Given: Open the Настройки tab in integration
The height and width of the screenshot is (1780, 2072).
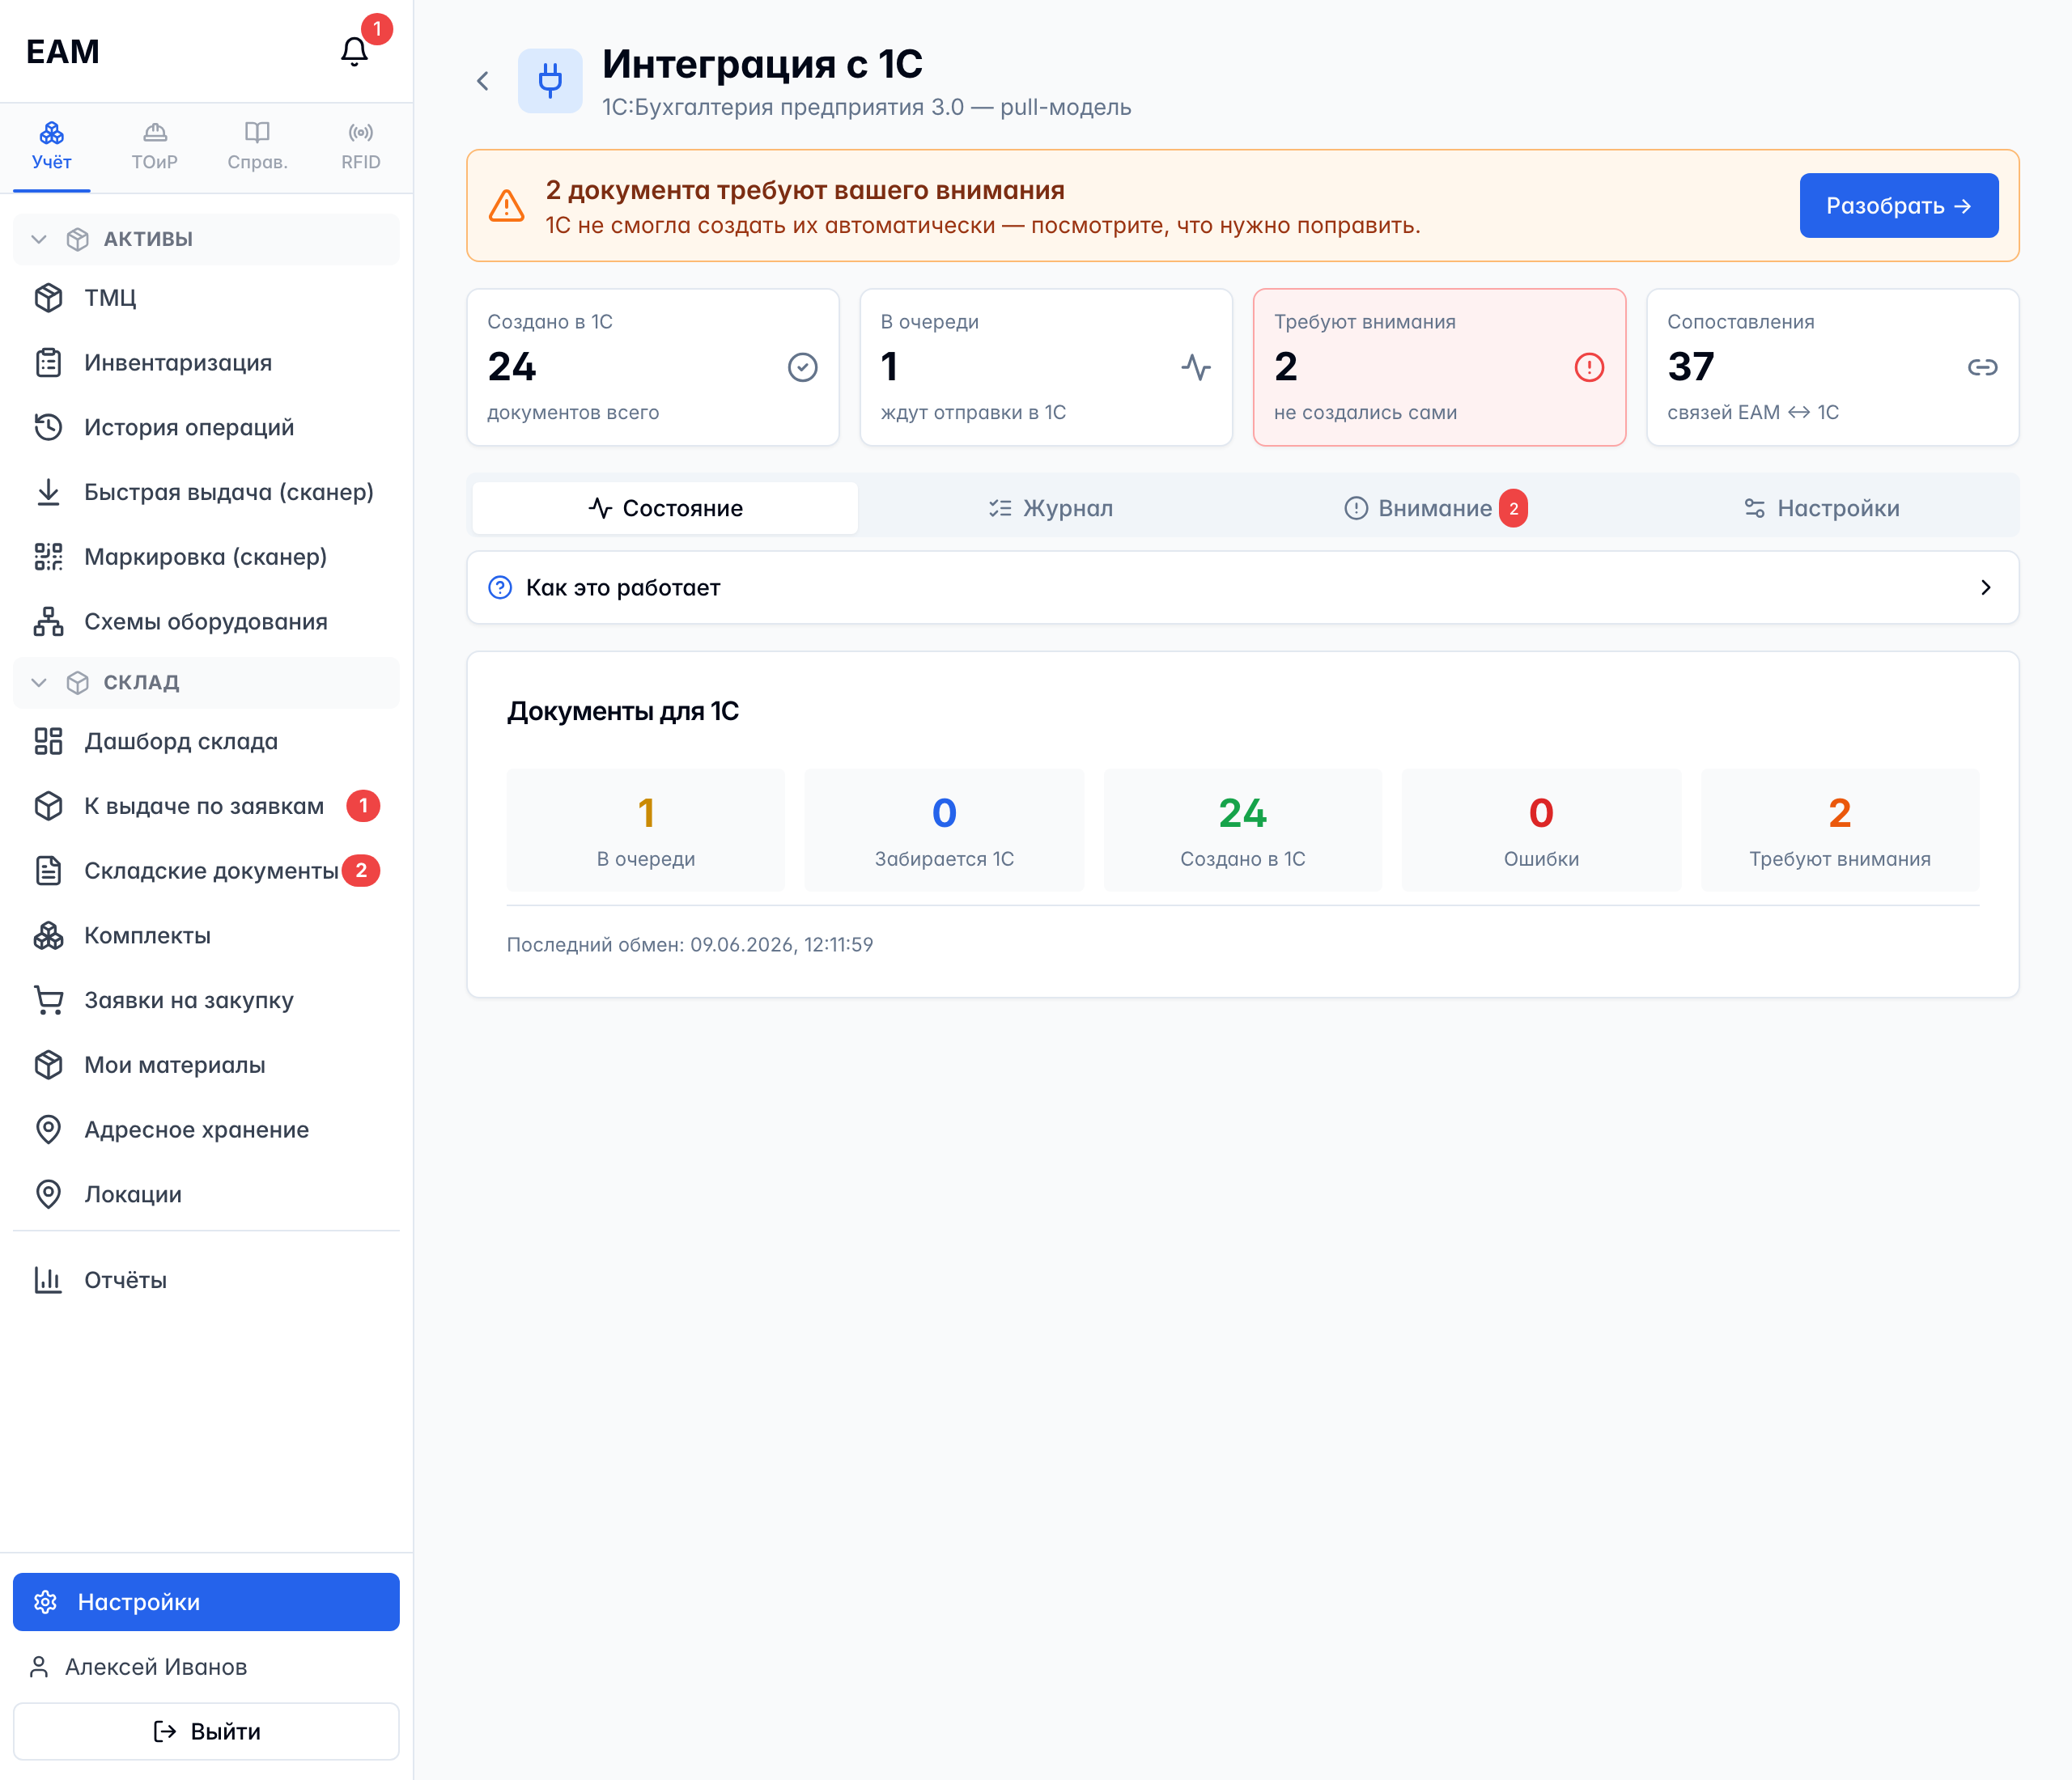Looking at the screenshot, I should (x=1821, y=509).
